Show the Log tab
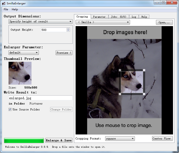The image size is (179, 153). [134, 17]
